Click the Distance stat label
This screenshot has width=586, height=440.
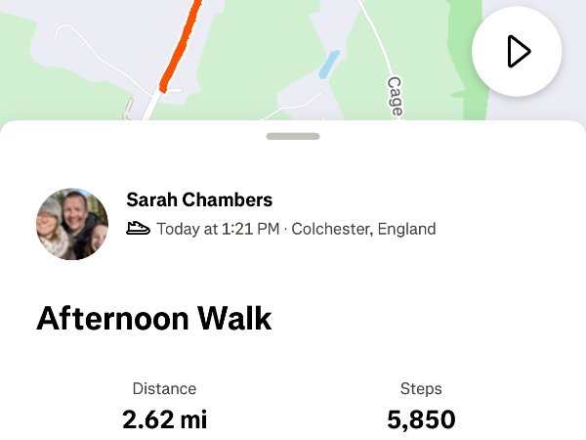(x=165, y=388)
